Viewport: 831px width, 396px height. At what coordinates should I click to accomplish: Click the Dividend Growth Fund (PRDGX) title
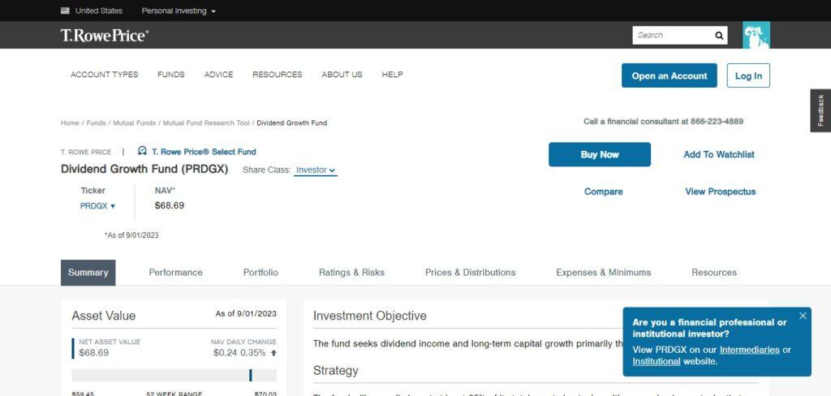coord(144,169)
